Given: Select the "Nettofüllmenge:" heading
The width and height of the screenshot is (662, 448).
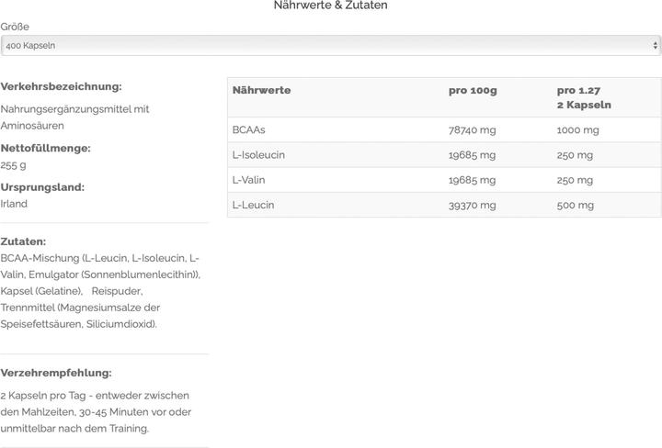Looking at the screenshot, I should click(x=45, y=148).
